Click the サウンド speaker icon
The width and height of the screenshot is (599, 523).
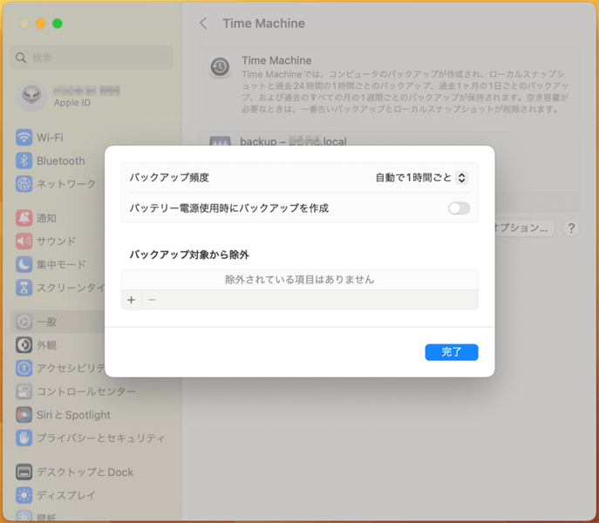point(24,241)
